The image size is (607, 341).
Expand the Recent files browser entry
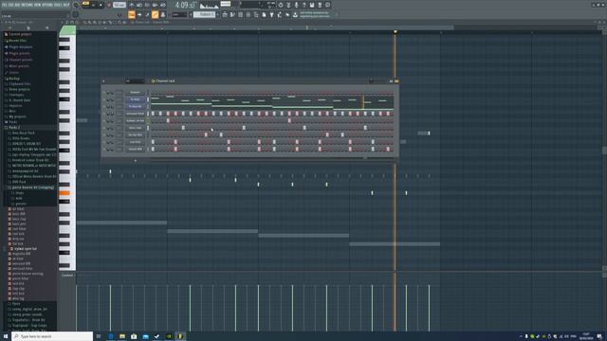click(x=17, y=40)
